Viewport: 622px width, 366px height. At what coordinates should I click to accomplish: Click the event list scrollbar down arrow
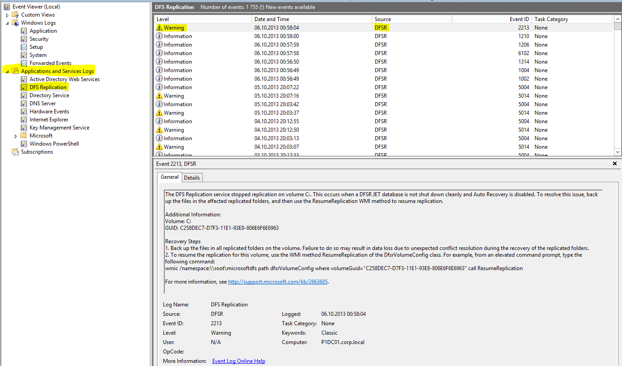[x=618, y=152]
